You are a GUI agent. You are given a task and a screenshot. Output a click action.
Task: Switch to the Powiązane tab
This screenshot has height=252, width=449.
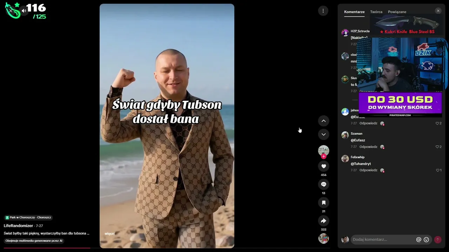[x=397, y=12]
